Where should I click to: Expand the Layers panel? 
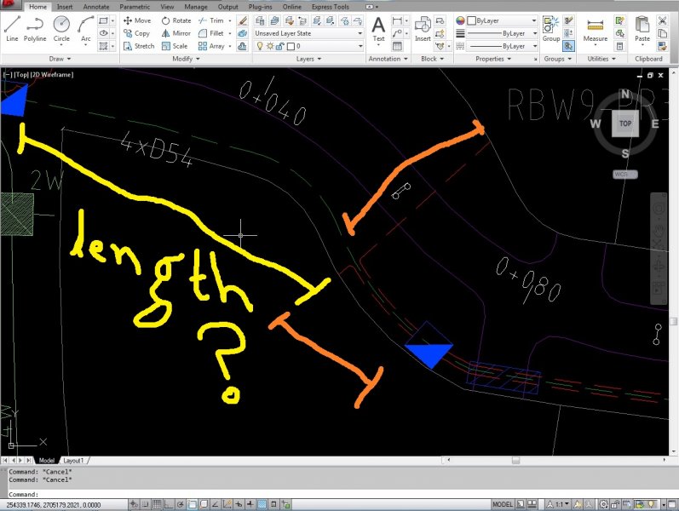coord(308,59)
